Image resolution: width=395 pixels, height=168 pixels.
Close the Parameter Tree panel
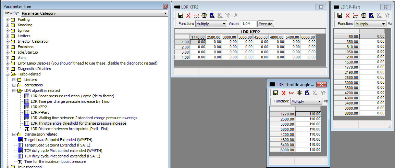(x=165, y=6)
